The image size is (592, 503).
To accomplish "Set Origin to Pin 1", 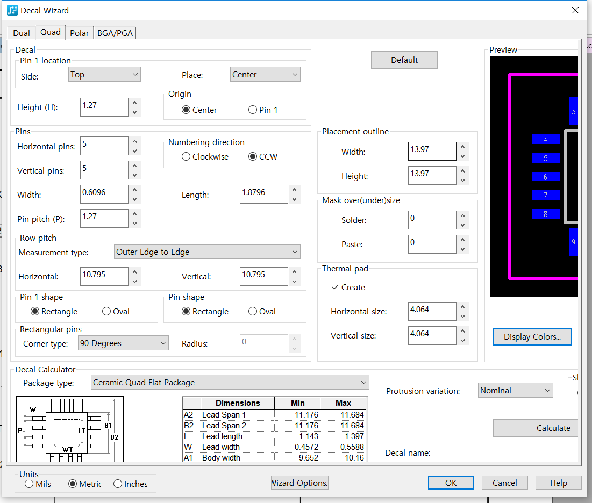I will 253,110.
